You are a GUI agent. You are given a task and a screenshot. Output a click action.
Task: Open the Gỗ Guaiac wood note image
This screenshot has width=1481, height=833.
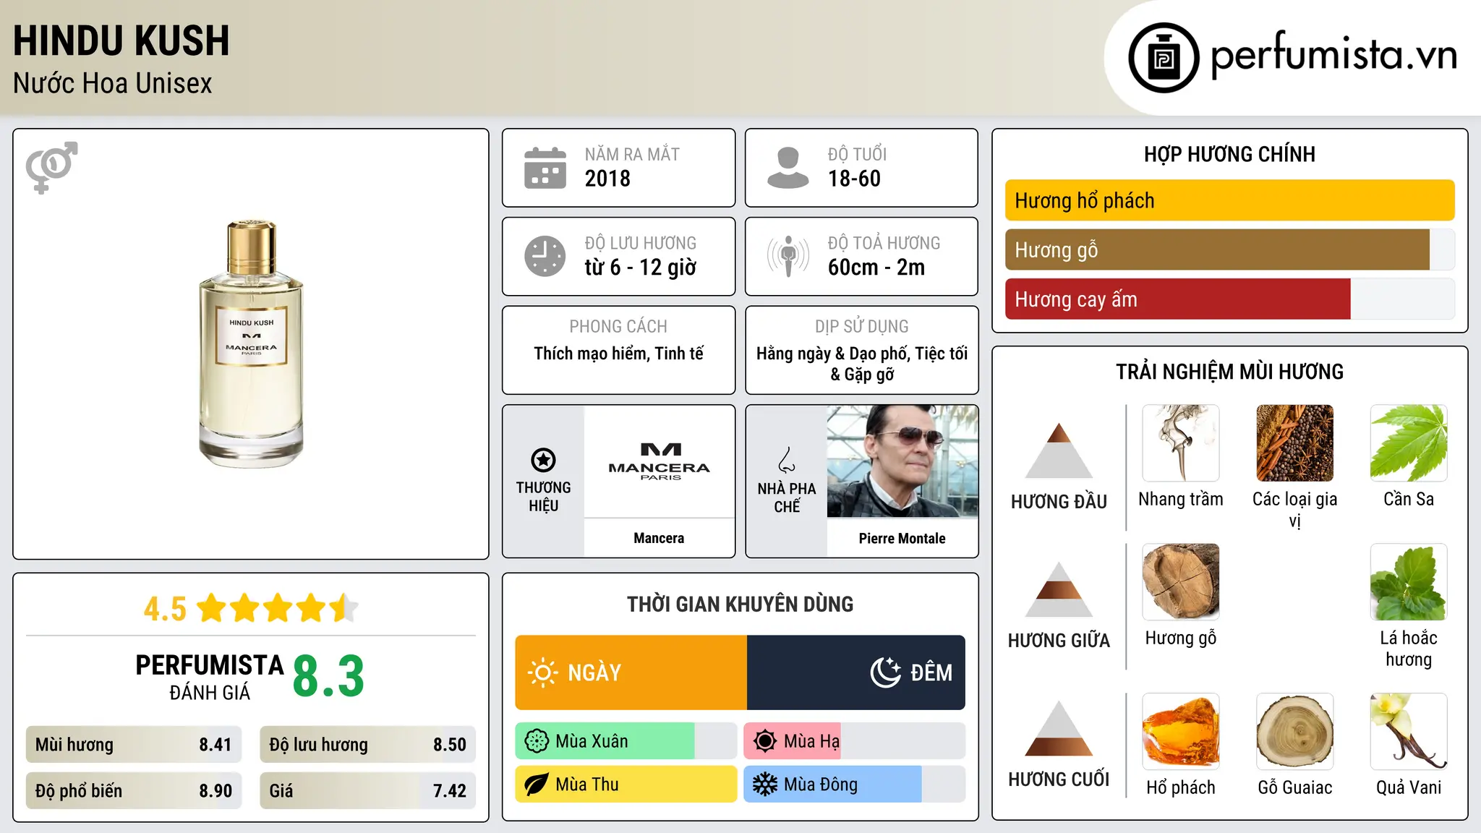pos(1295,732)
